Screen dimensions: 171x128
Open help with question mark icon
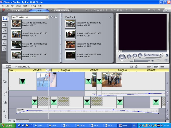pos(159,10)
